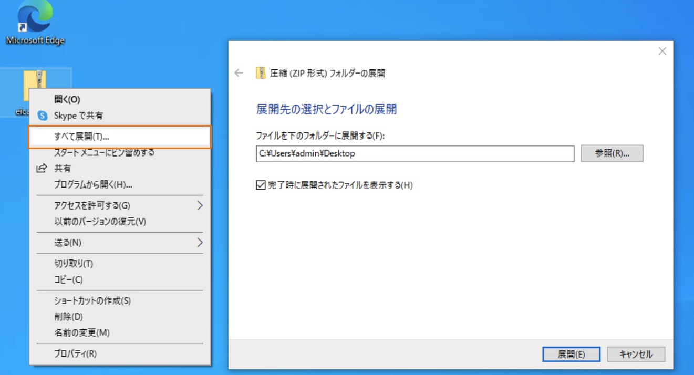Screen dimensions: 694x375
Task: Click the back arrow in extraction wizard
Action: click(x=239, y=73)
